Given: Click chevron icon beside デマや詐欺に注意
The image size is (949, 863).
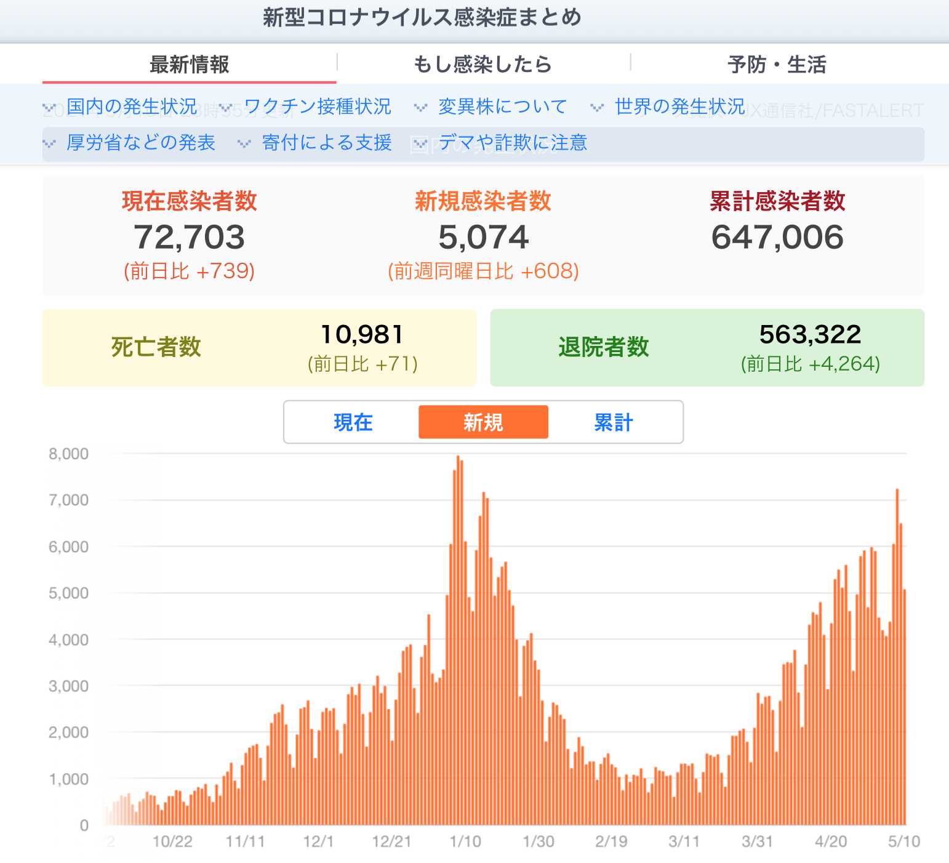Looking at the screenshot, I should point(420,144).
